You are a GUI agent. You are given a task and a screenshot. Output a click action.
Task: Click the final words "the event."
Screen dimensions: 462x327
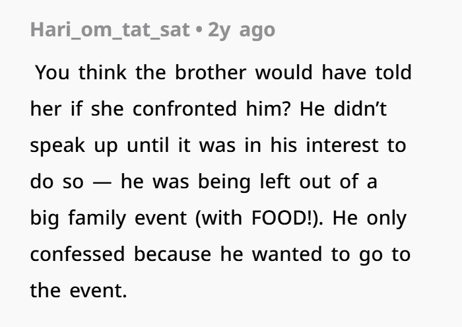click(78, 289)
